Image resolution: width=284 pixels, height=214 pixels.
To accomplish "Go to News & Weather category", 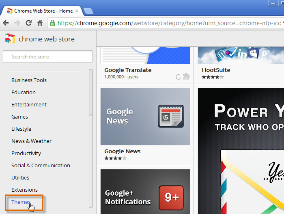I will pos(31,141).
